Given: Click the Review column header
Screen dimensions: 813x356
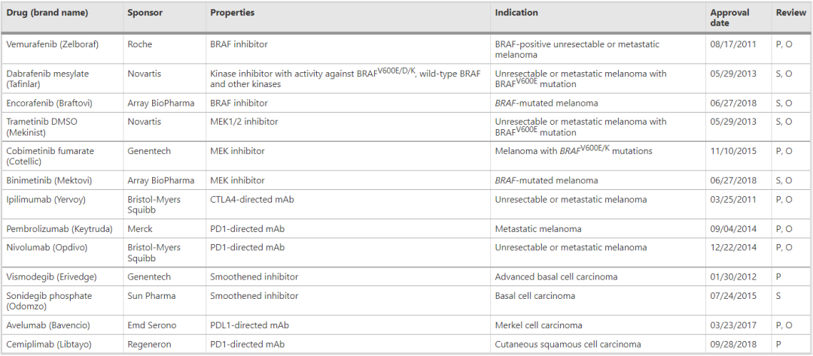Looking at the screenshot, I should click(x=790, y=13).
